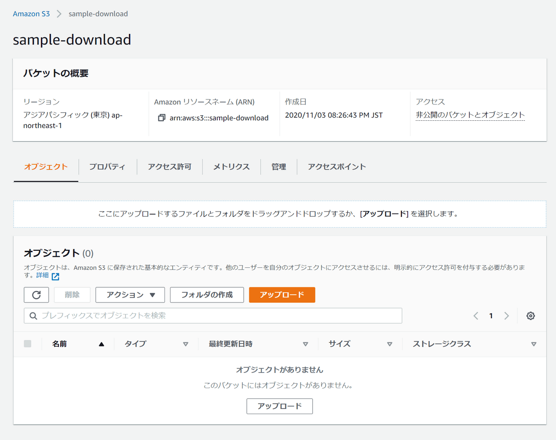Image resolution: width=556 pixels, height=440 pixels.
Task: Follow the Amazon S3 breadcrumb link
Action: [31, 14]
